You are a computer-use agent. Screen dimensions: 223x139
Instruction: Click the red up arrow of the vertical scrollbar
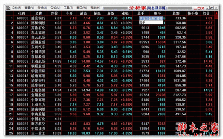point(216,13)
